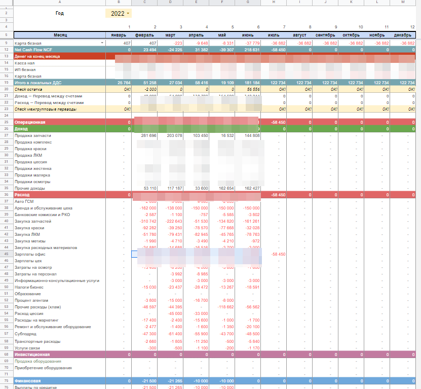421x389 pixels.
Task: Select Прочие доходы март value 117 187
Action: (x=170, y=188)
